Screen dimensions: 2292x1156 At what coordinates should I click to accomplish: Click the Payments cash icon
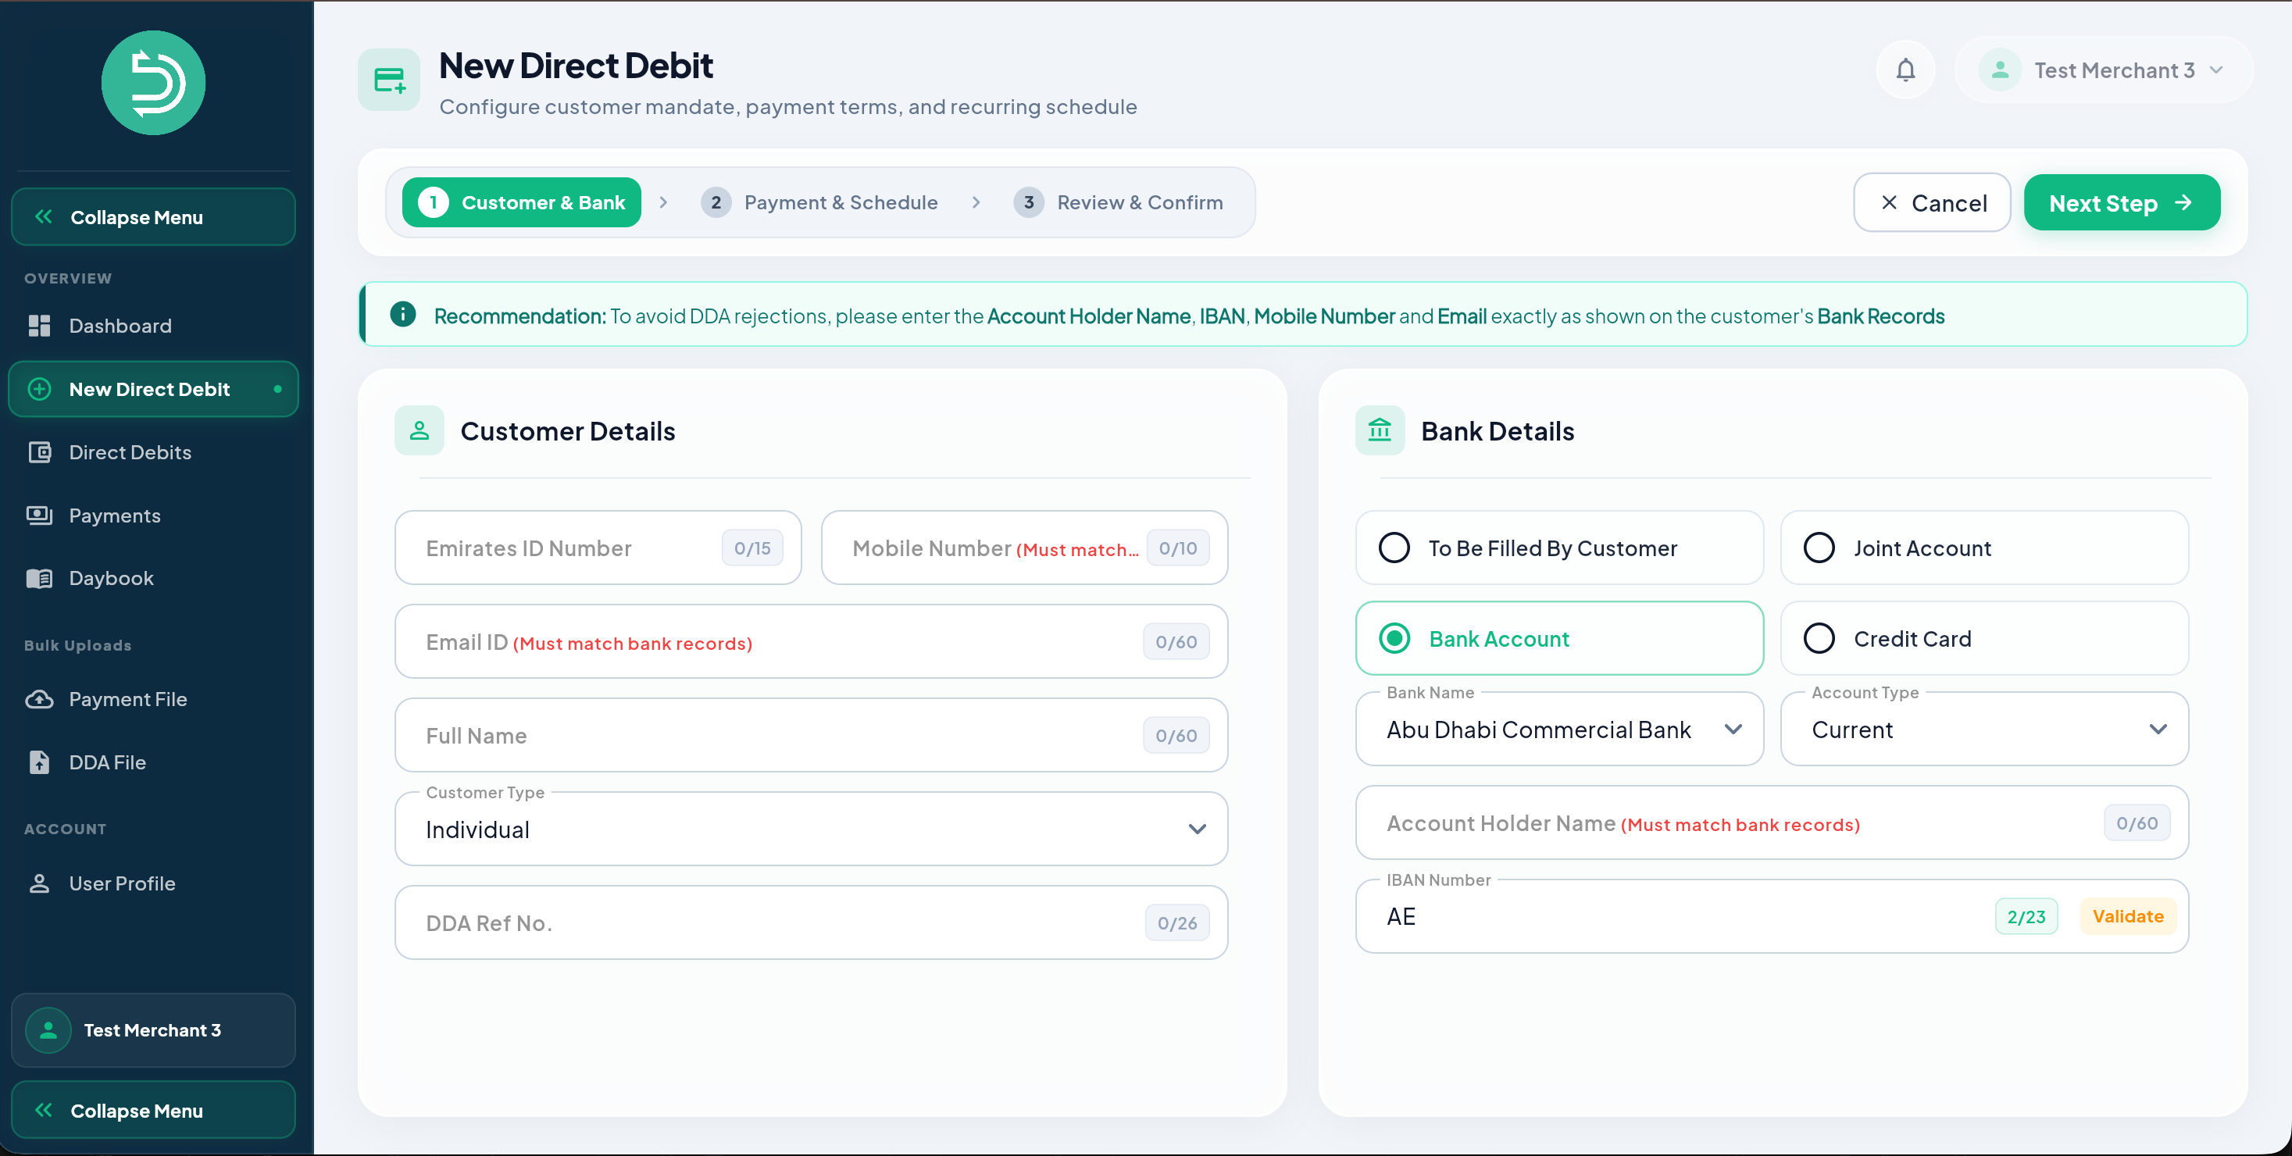(x=39, y=516)
